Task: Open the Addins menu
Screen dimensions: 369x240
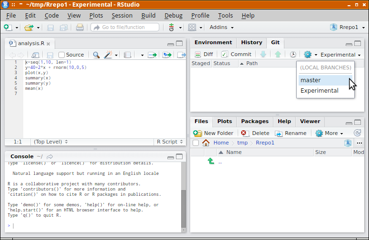Action: (222, 27)
